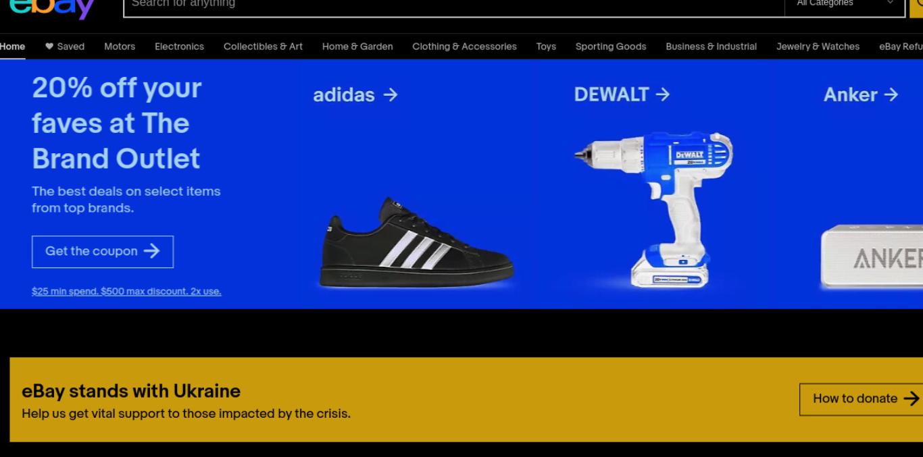Open Sporting Goods category
The width and height of the screenshot is (923, 457).
point(611,47)
